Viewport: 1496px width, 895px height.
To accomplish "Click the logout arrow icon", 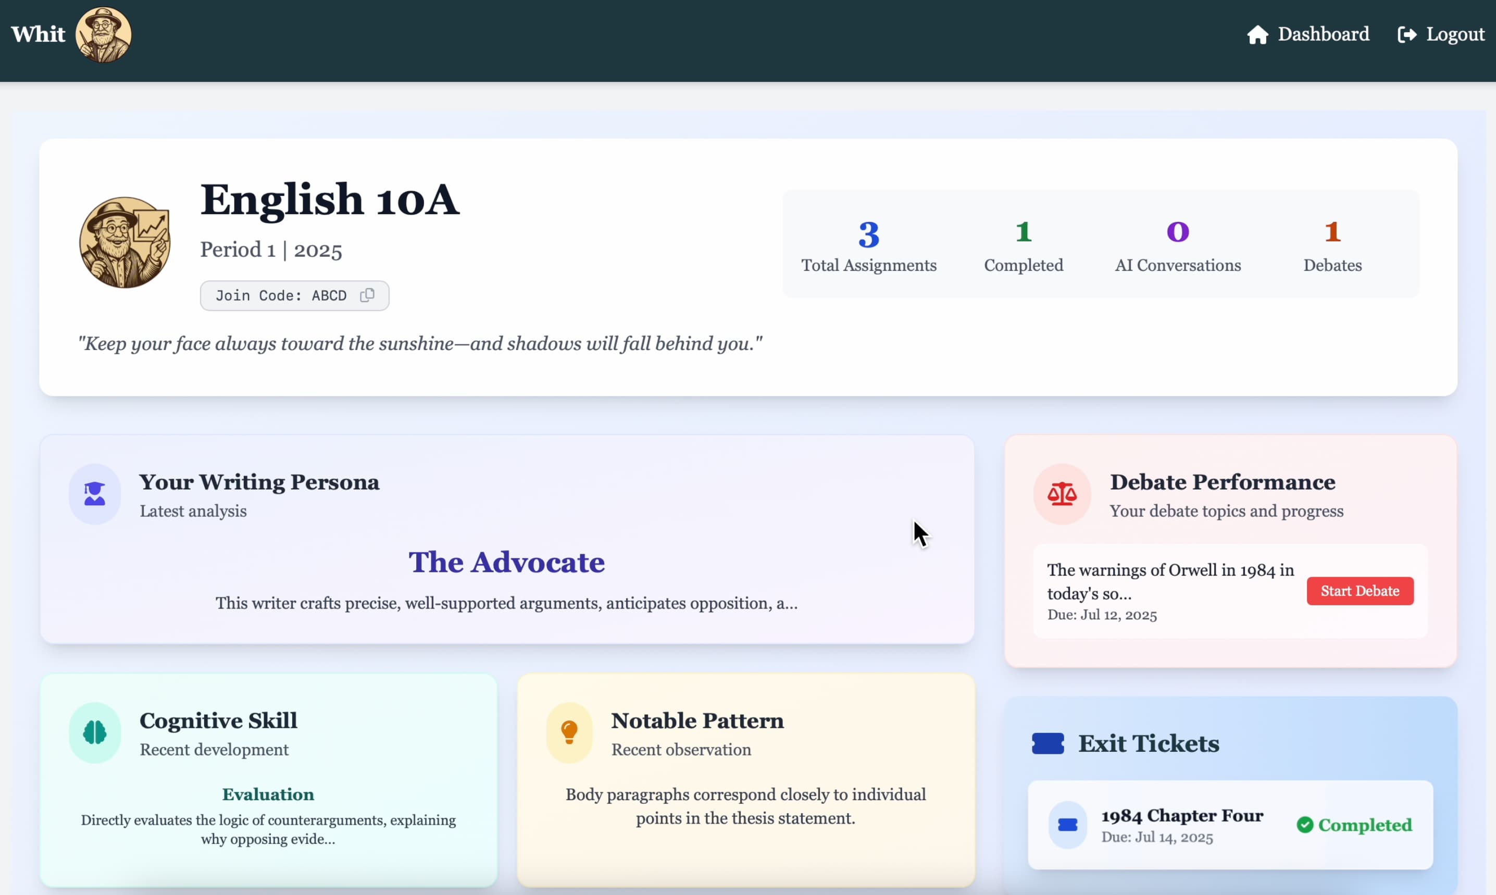I will click(1408, 34).
